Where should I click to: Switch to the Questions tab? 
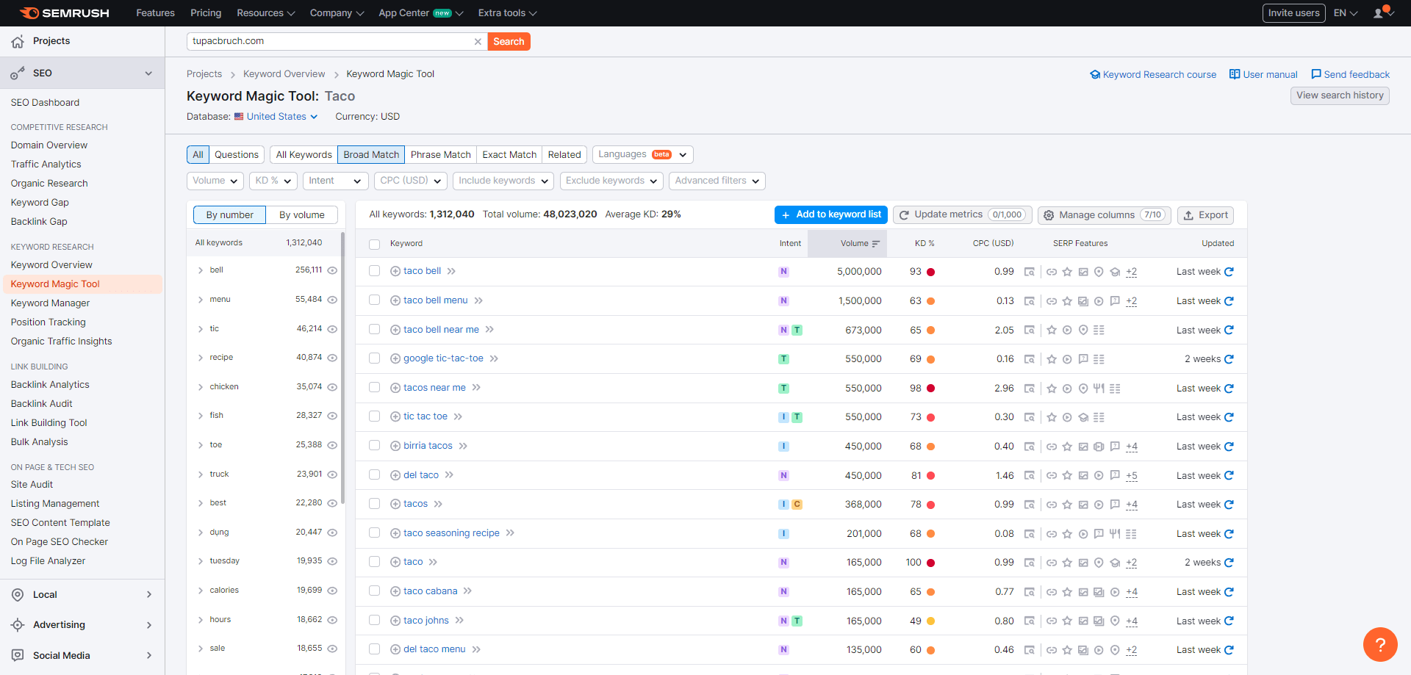pos(236,154)
